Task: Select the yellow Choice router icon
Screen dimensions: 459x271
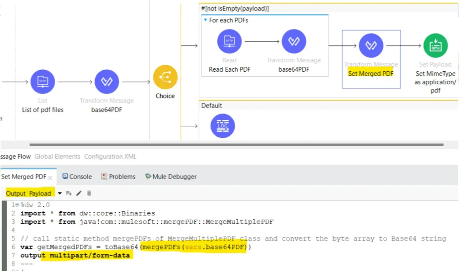Action: point(165,77)
